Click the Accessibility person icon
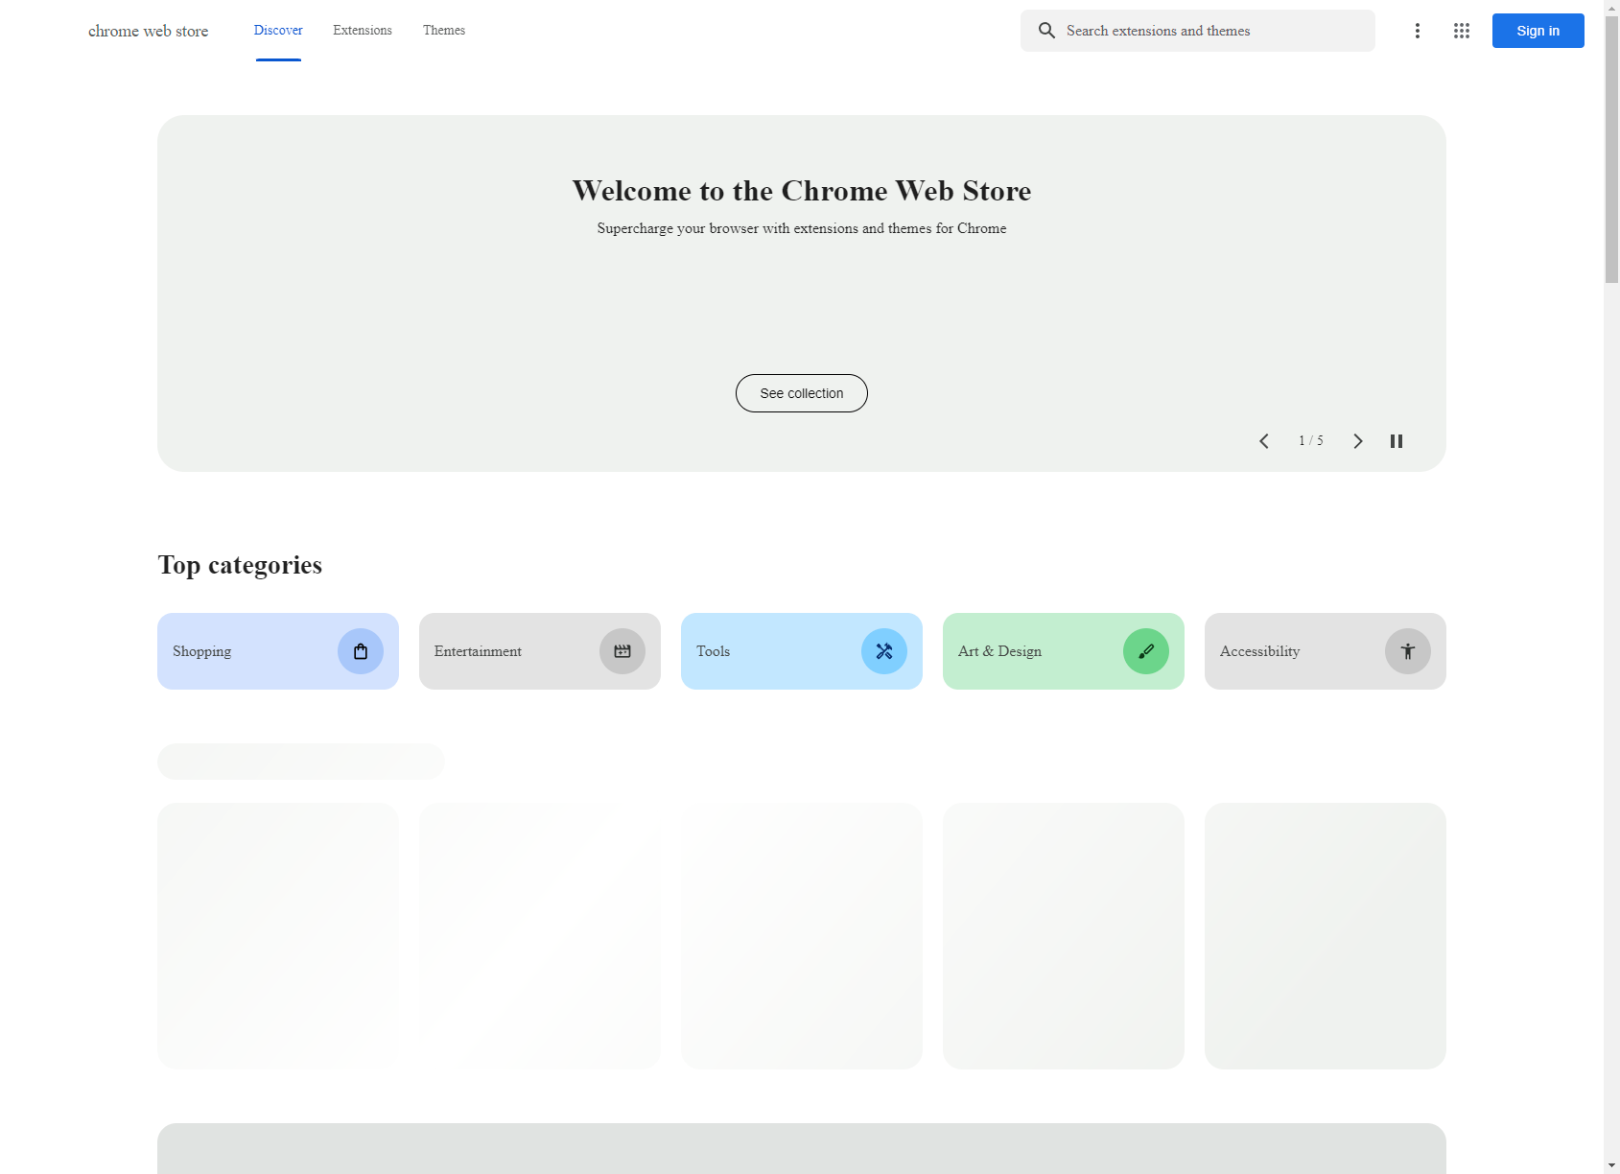 tap(1408, 651)
